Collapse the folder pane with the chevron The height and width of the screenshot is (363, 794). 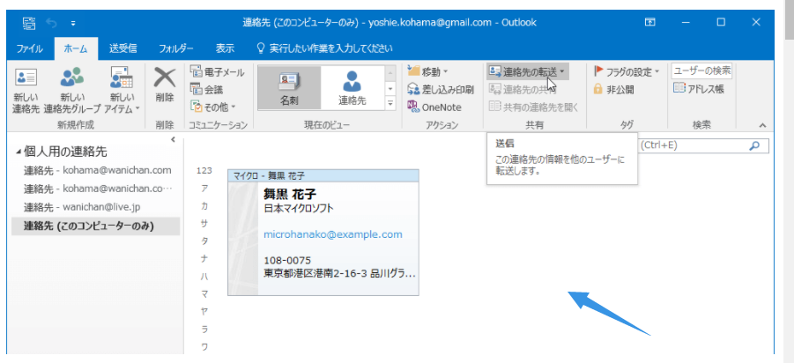tap(173, 139)
